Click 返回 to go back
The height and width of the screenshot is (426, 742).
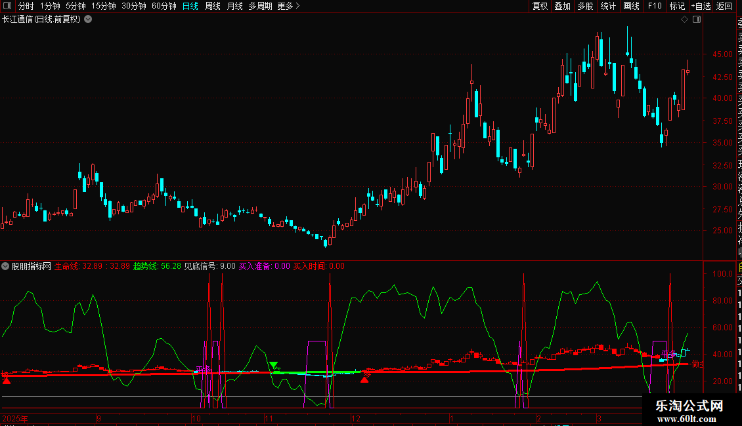(x=724, y=6)
